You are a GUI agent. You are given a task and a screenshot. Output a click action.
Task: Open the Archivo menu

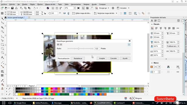coord(4,4)
